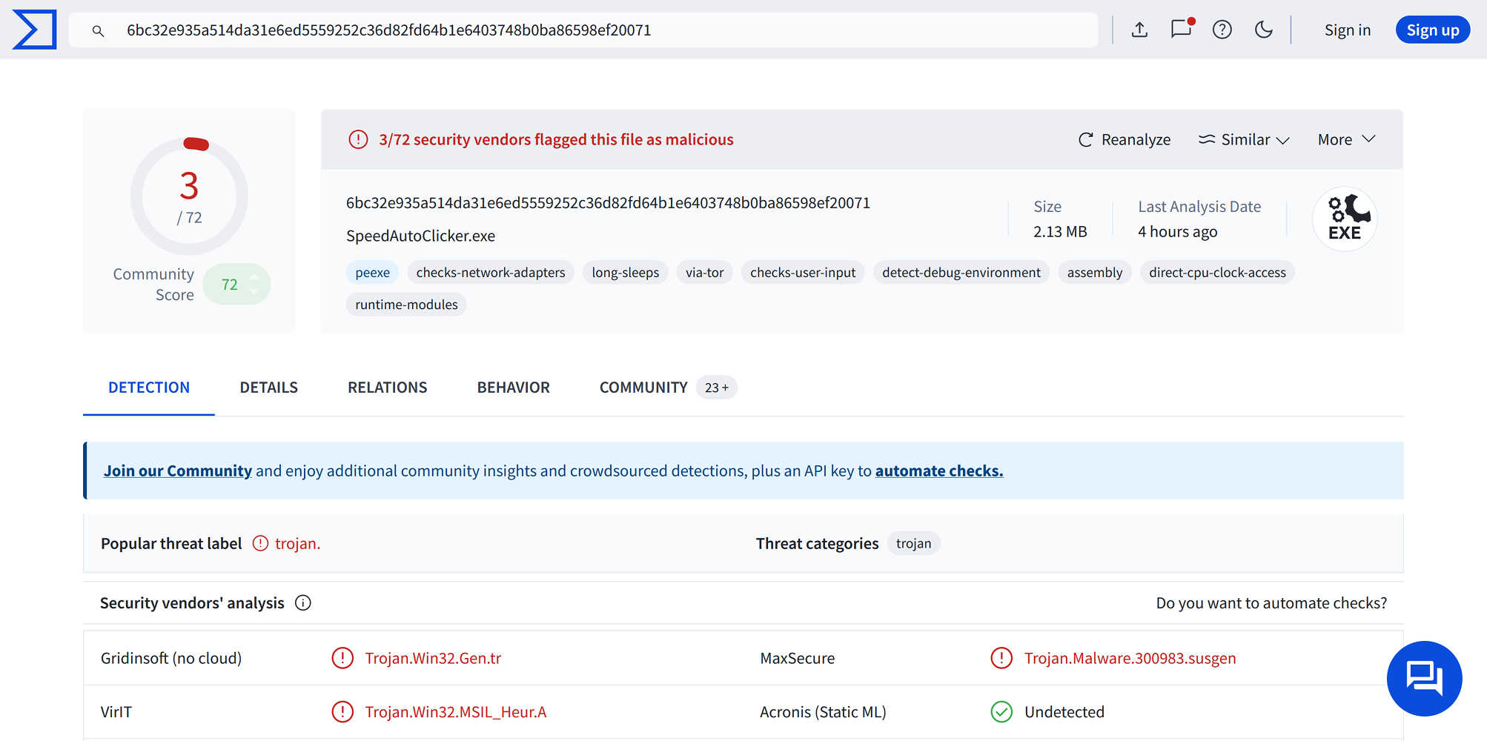Viewport: 1487px width, 741px height.
Task: Open info tooltip beside Security vendors' analysis
Action: [x=302, y=602]
